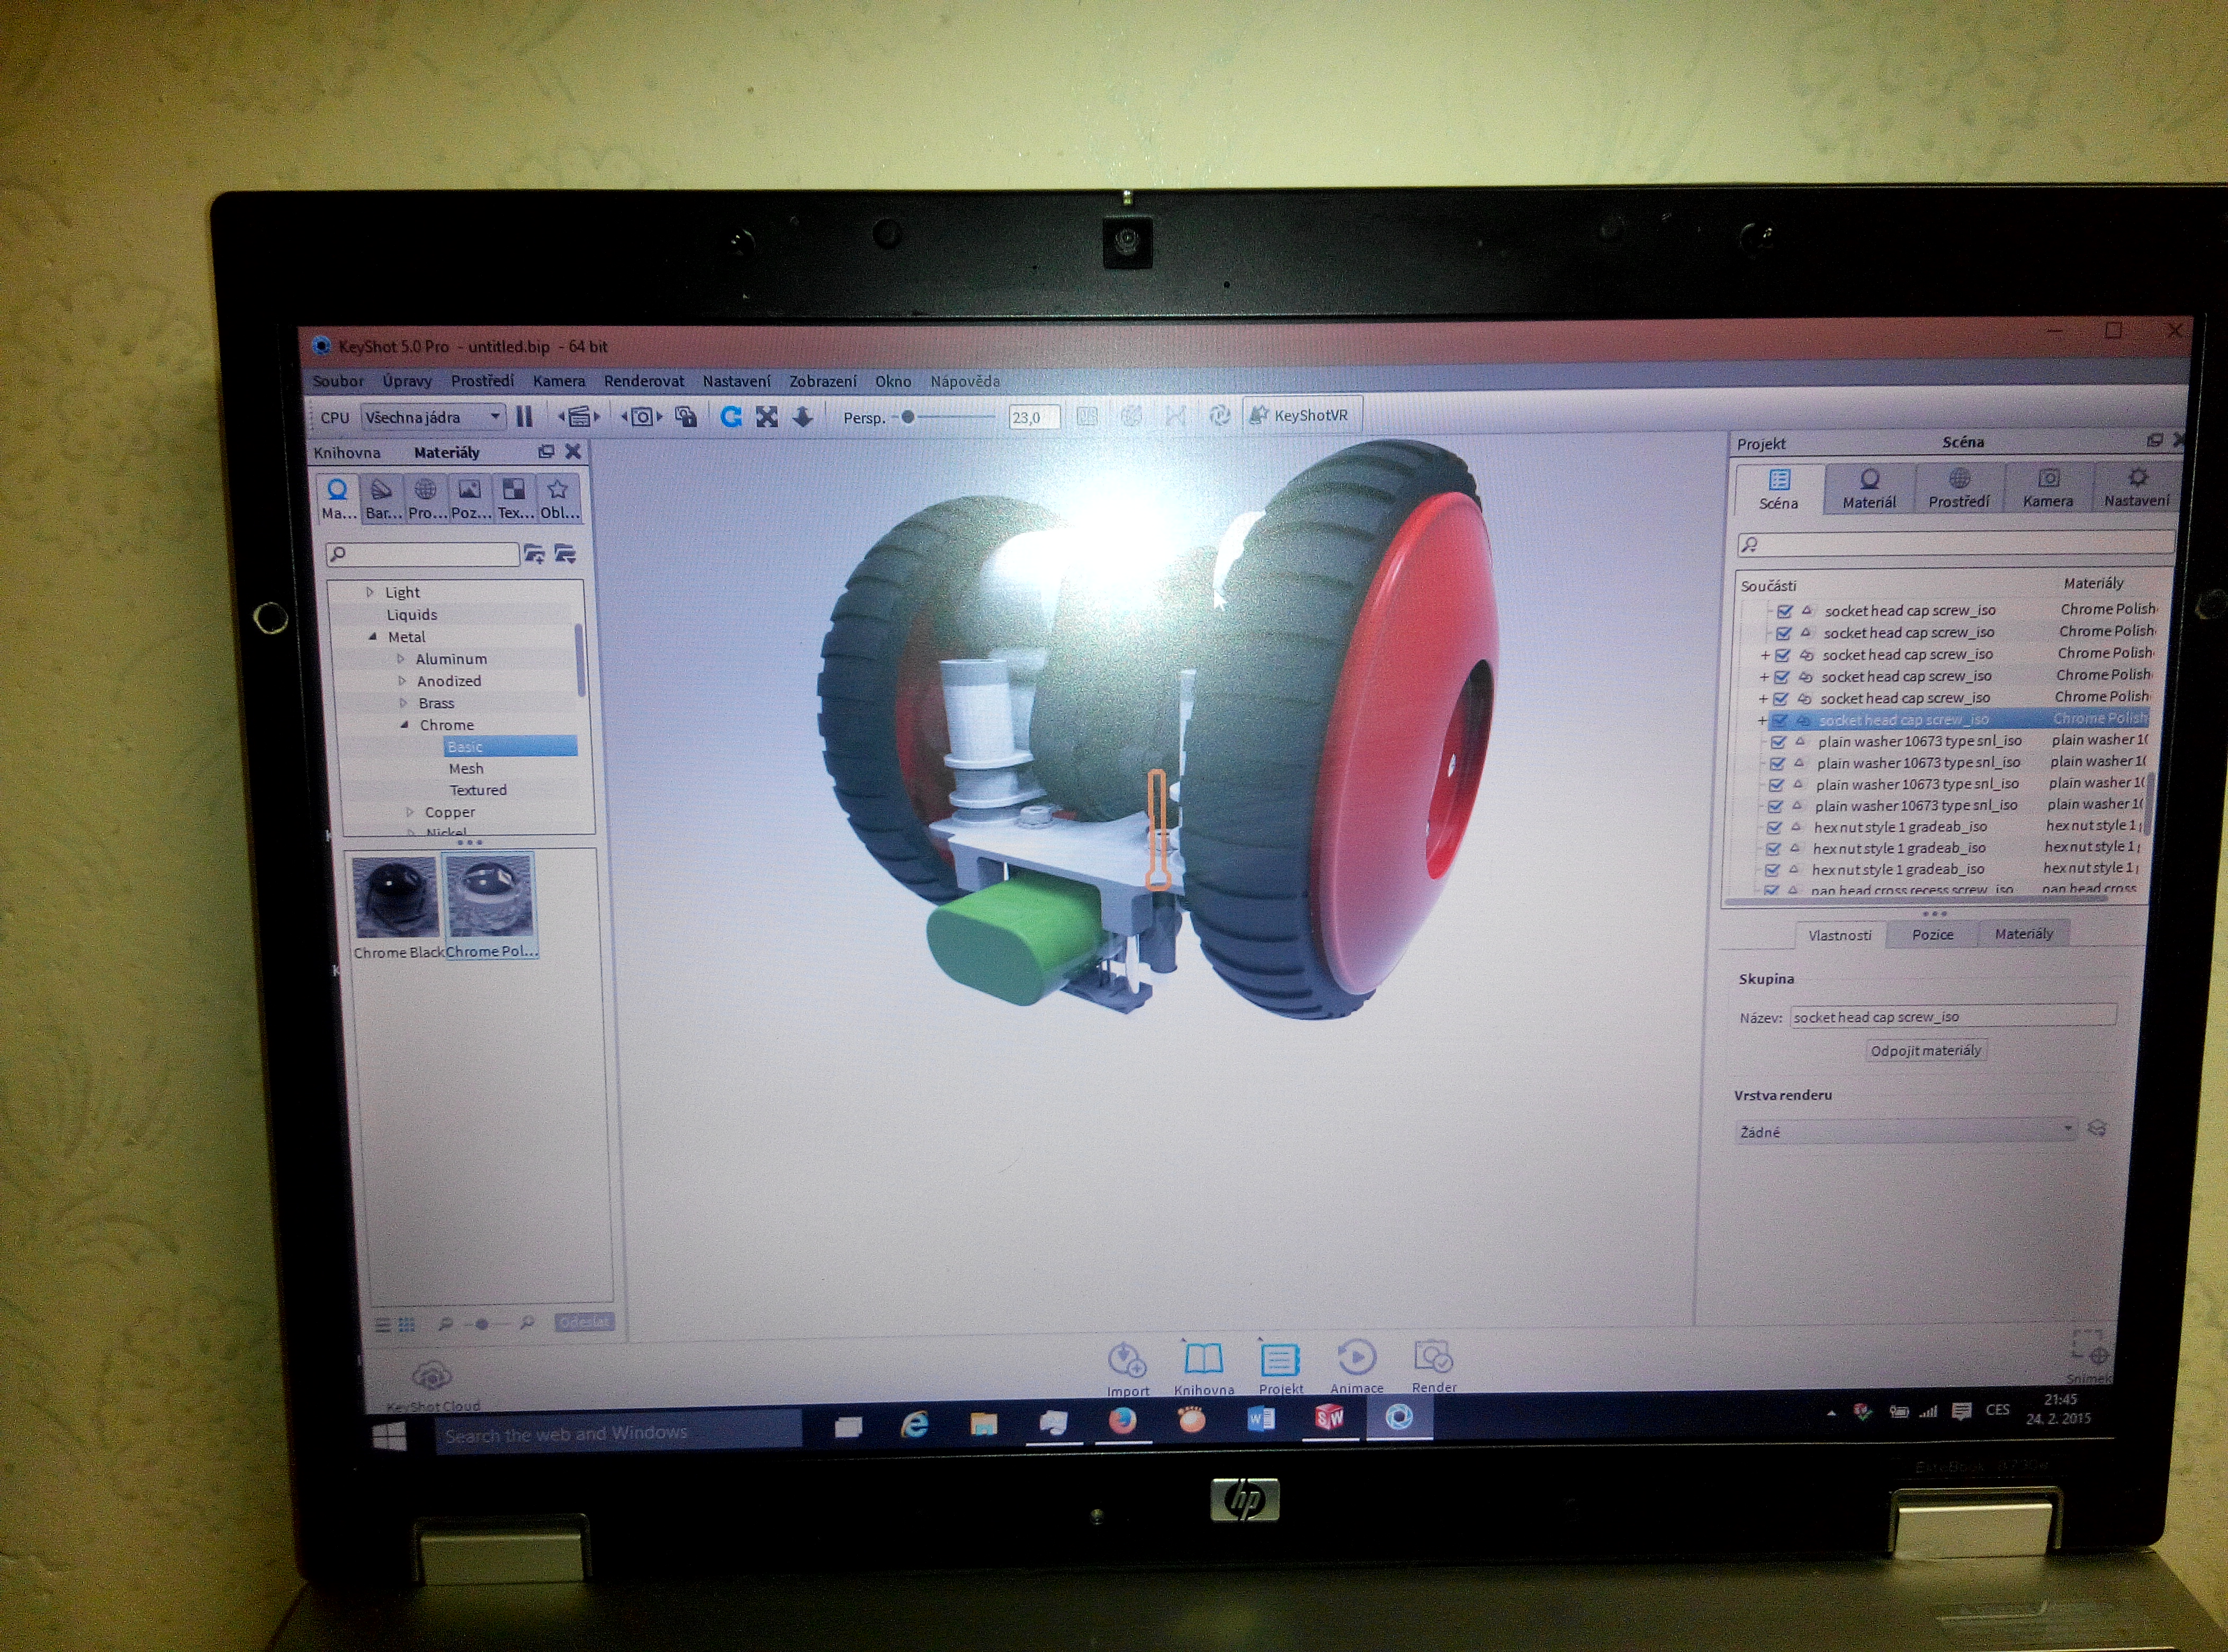Click the crossed-arrows fit view icon
Image resolution: width=2228 pixels, height=1652 pixels.
[767, 417]
